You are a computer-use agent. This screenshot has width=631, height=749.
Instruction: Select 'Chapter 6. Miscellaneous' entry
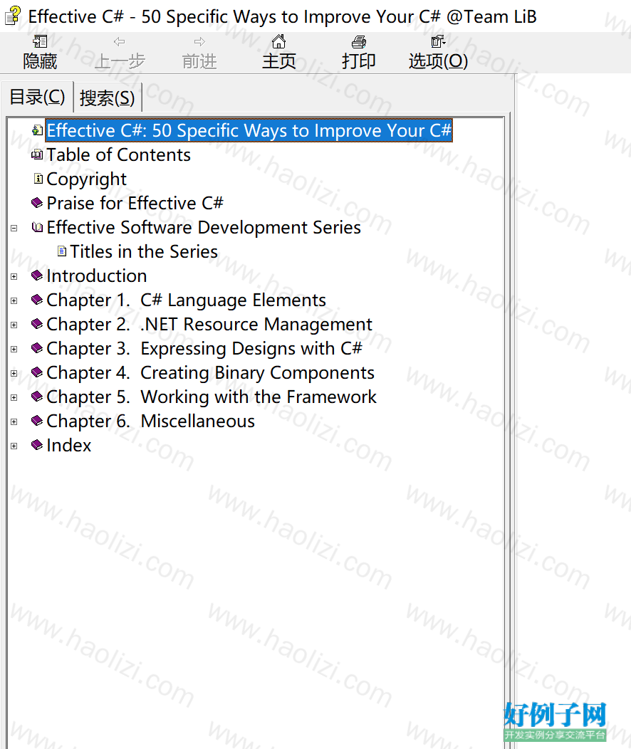(150, 420)
